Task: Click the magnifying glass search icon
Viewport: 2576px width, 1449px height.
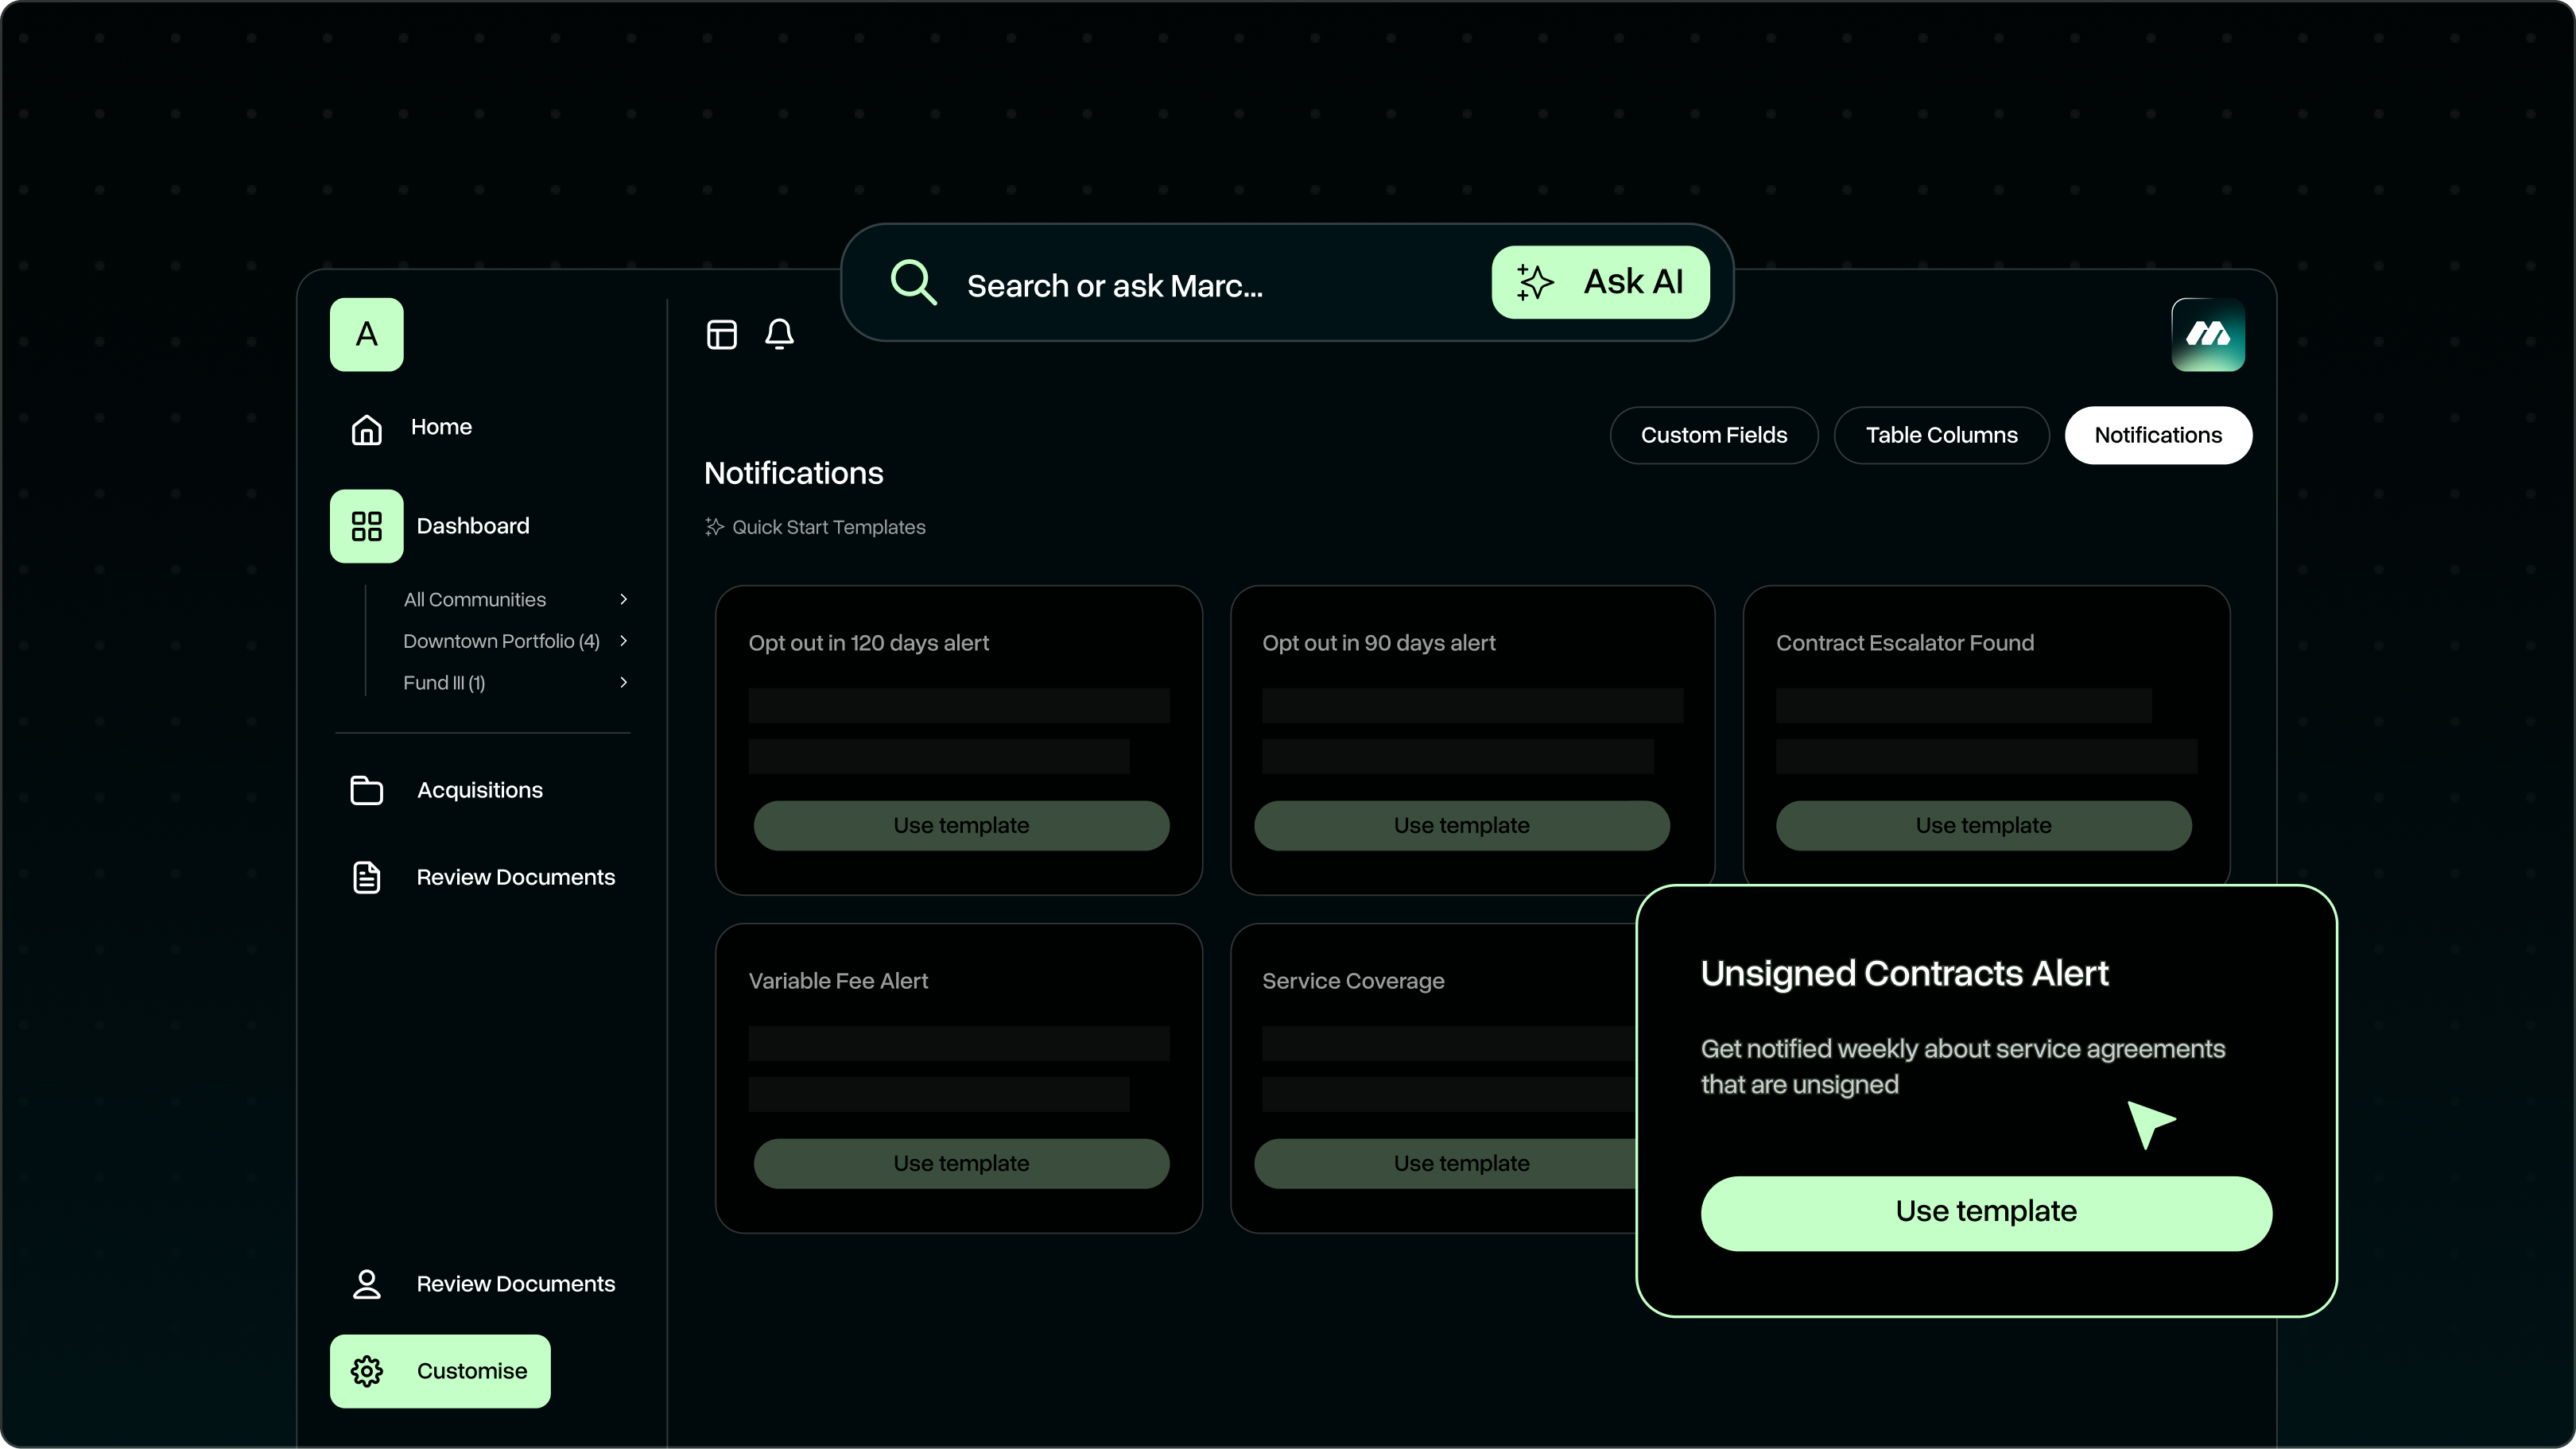Action: click(913, 283)
